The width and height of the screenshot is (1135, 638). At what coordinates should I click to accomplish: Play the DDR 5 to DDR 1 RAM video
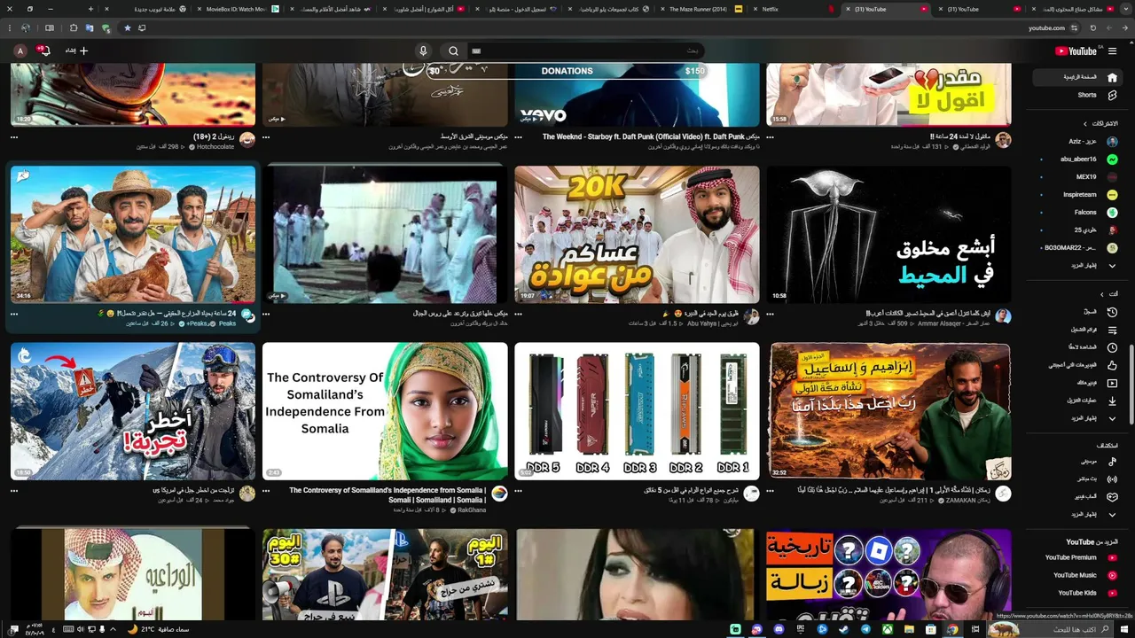click(637, 411)
